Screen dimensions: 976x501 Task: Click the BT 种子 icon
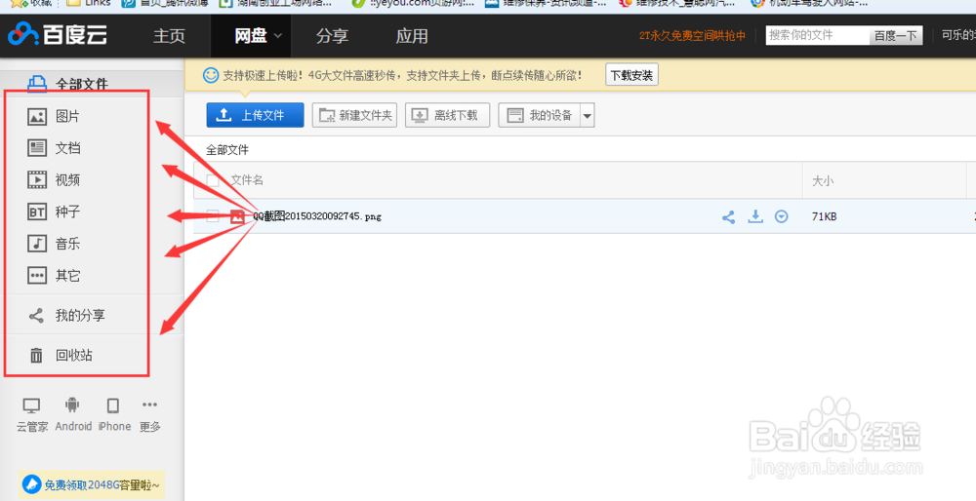[x=37, y=212]
